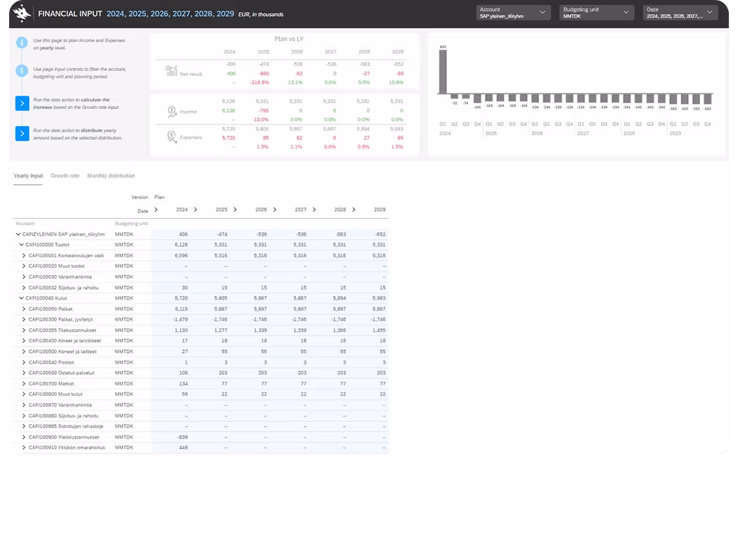Collapse the CAFIZYLEINEN SAP yleinen_tiliryhm row
Screen dimensions: 738x547
click(18, 234)
